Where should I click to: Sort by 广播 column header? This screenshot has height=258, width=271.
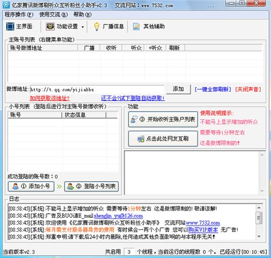click(x=89, y=48)
